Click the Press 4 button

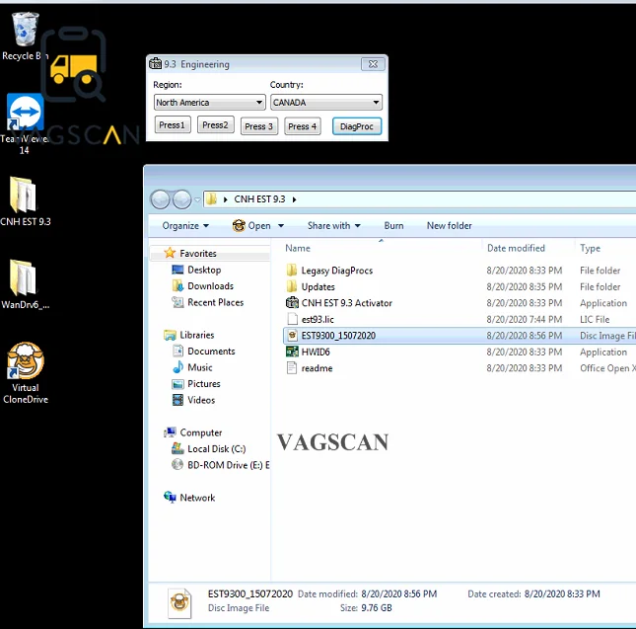pyautogui.click(x=302, y=126)
